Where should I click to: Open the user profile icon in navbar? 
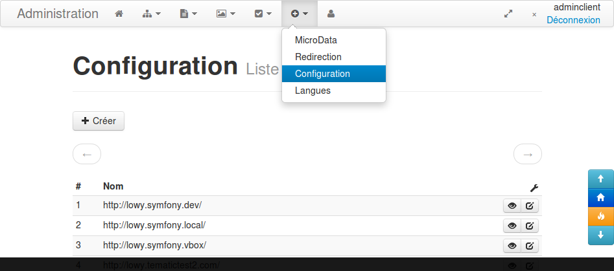(x=331, y=14)
